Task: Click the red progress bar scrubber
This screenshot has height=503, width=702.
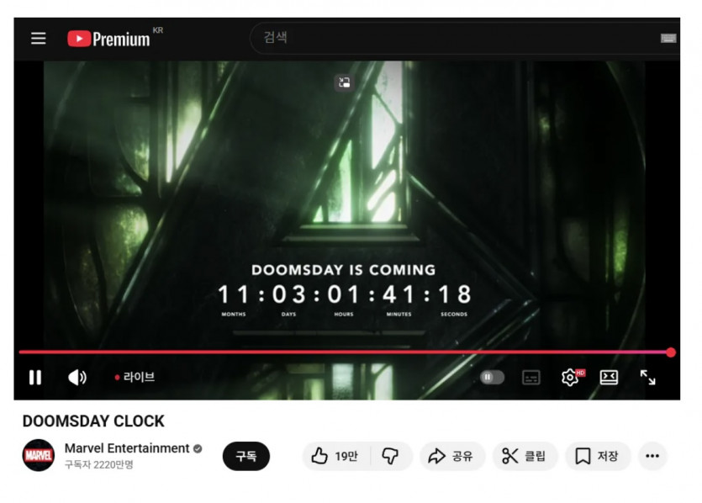Action: pyautogui.click(x=671, y=352)
